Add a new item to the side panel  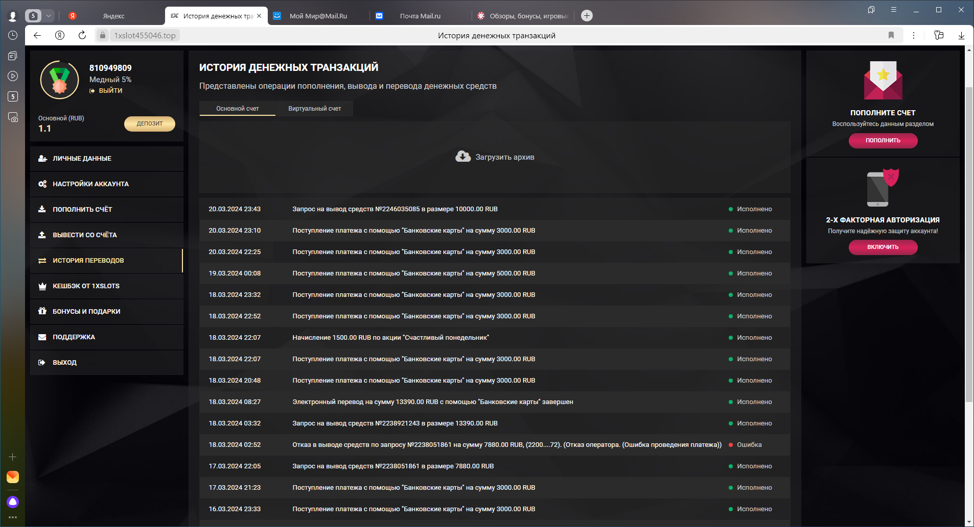(x=13, y=457)
